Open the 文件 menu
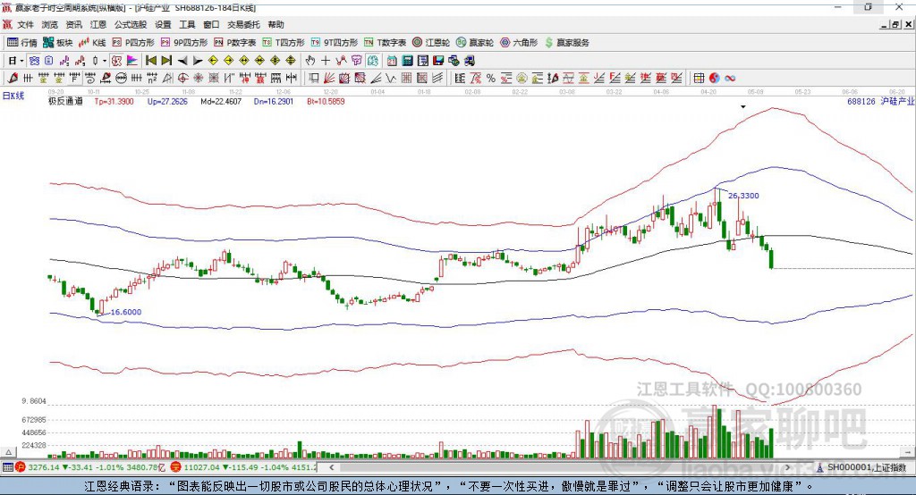This screenshot has height=495, width=916. click(26, 24)
